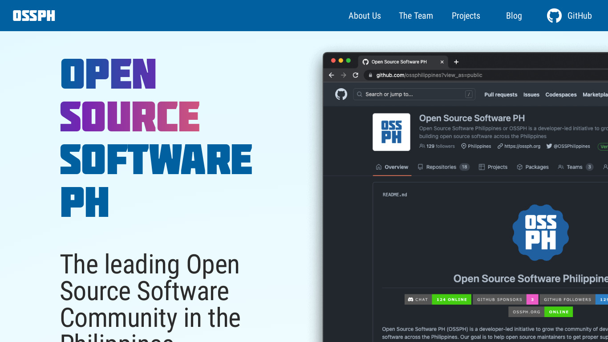The image size is (608, 342).
Task: Click the github.com/ossphilippines address bar
Action: coord(485,75)
